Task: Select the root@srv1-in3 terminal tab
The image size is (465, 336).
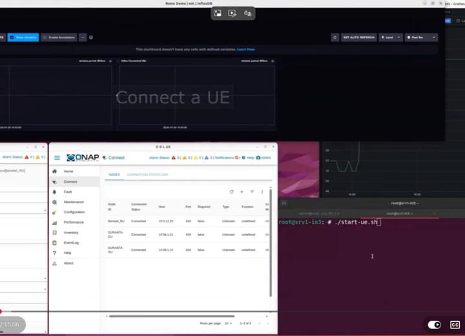Action: click(400, 213)
